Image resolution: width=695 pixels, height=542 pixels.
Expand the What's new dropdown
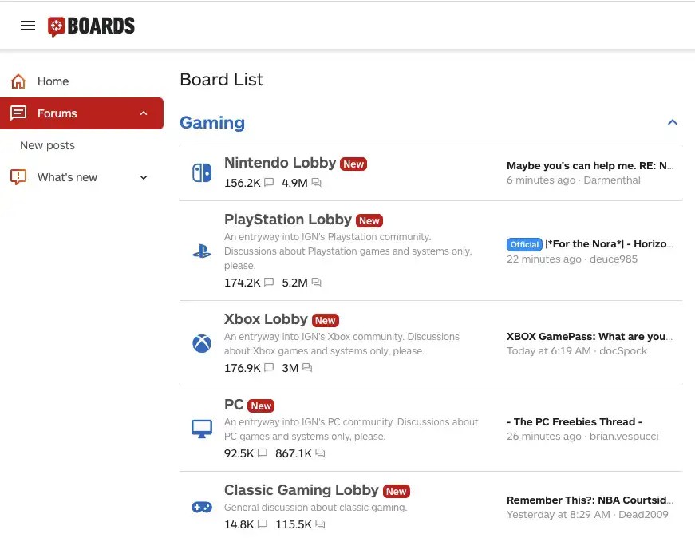coord(144,177)
